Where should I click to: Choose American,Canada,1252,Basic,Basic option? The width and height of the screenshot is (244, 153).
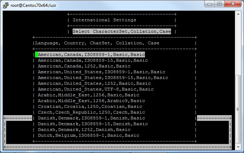coord(84,66)
